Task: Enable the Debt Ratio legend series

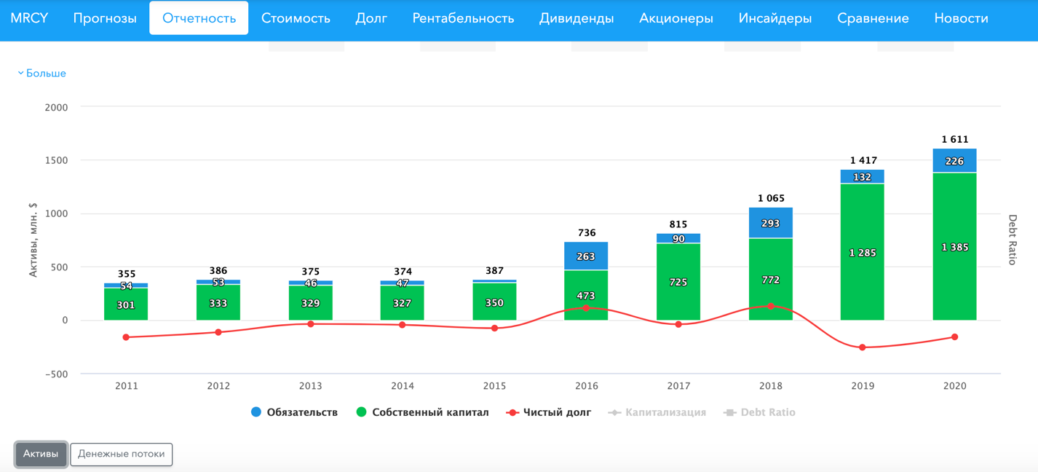Action: (x=759, y=412)
